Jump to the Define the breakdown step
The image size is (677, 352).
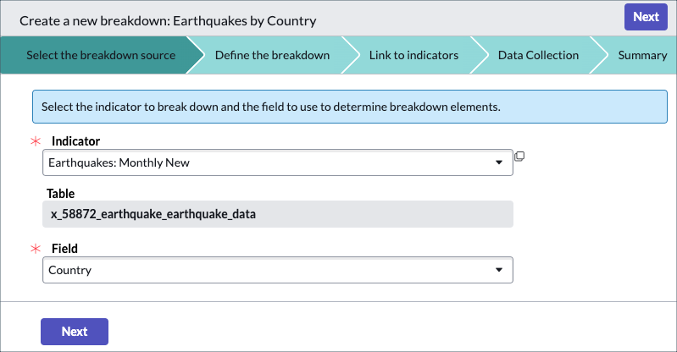coord(272,55)
